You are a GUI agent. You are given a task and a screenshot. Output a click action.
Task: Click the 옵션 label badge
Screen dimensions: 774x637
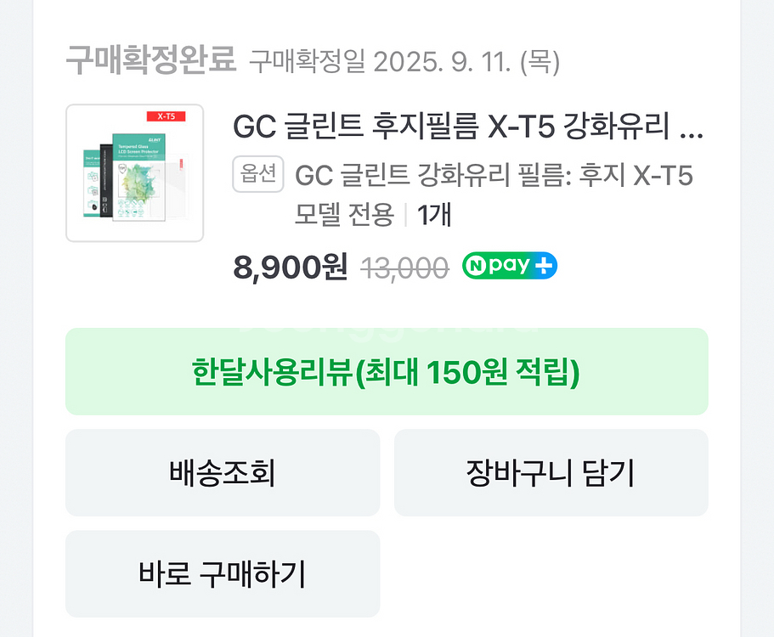[x=258, y=174]
